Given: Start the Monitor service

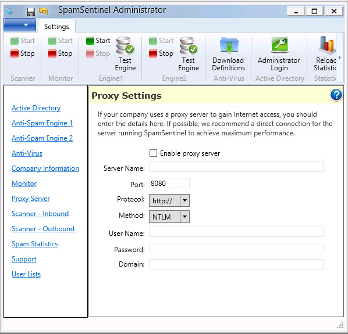Looking at the screenshot, I should 61,41.
